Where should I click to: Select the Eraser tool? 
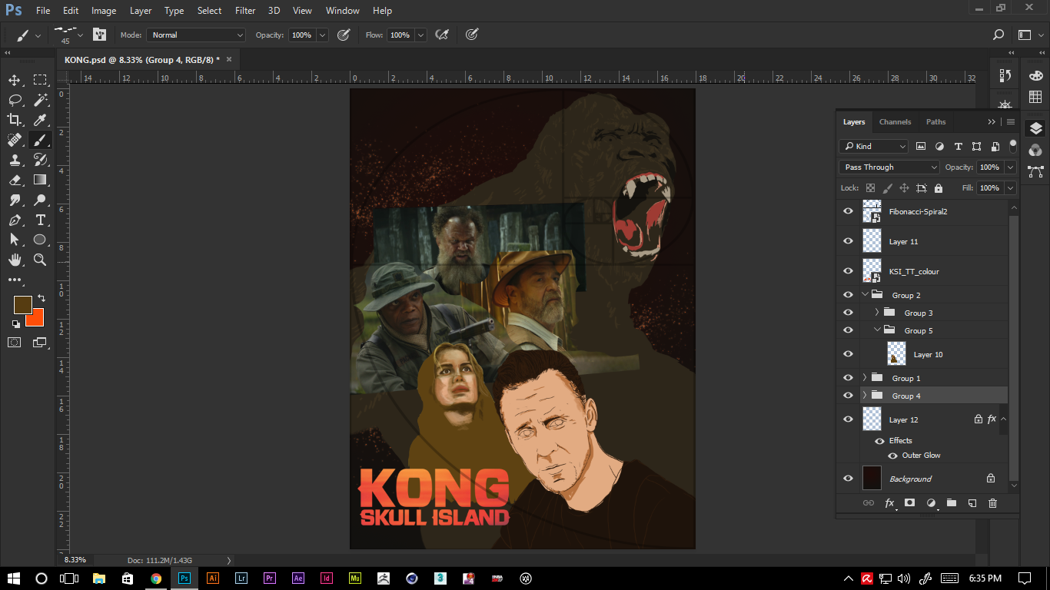pos(15,180)
